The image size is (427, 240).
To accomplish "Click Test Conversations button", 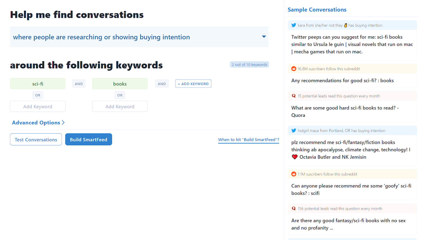I will click(x=36, y=139).
